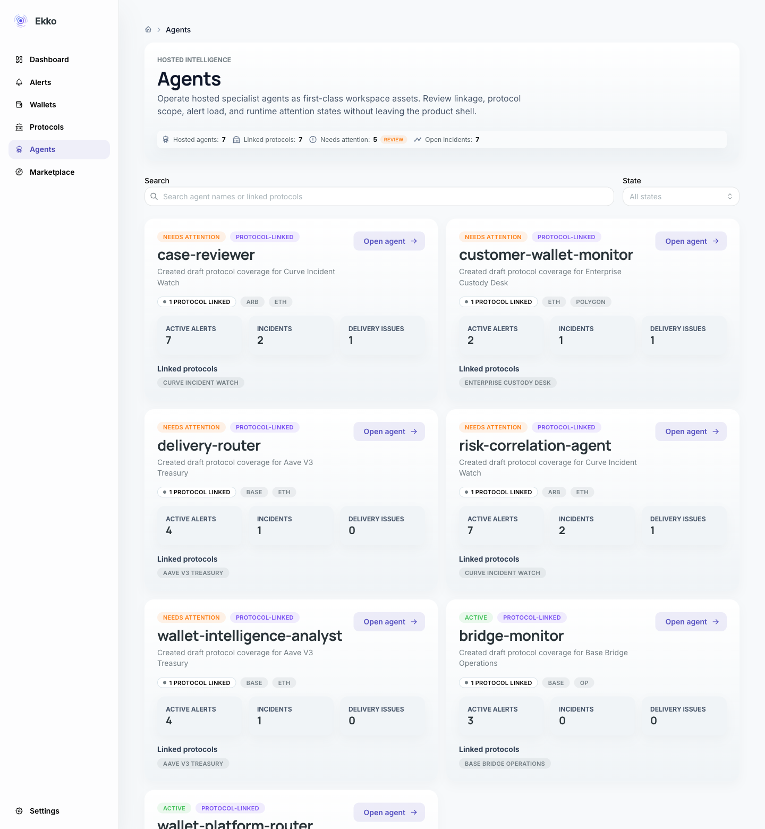
Task: Click PROTOCOL-LINKED badge on customer-wallet-monitor
Action: pyautogui.click(x=566, y=237)
